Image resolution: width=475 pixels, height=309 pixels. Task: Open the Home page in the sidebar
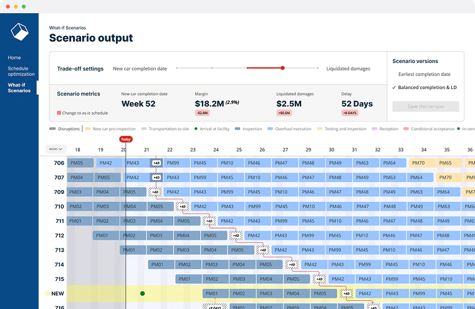pos(14,57)
